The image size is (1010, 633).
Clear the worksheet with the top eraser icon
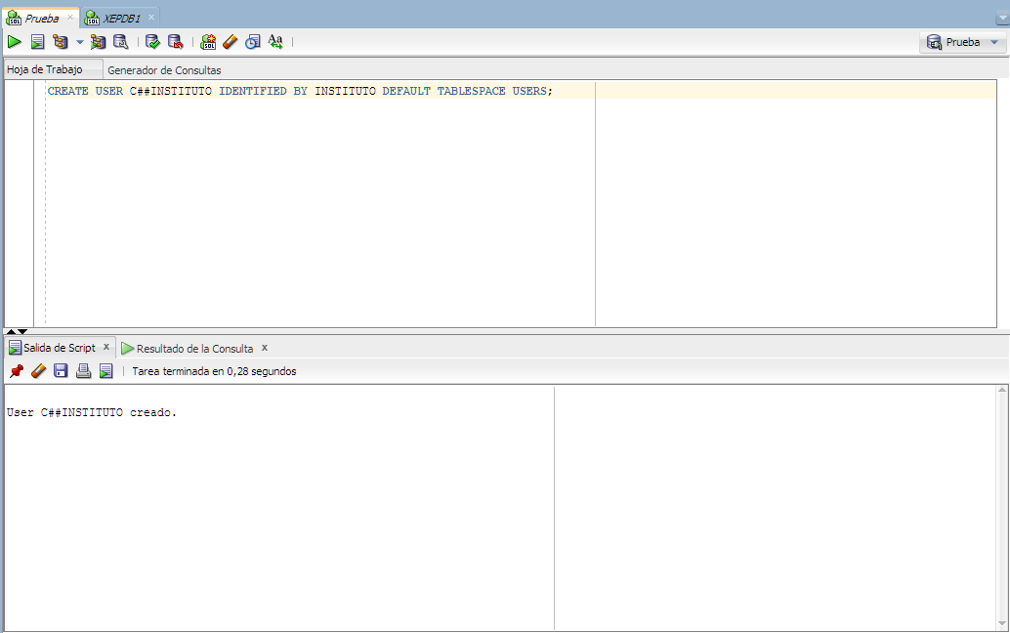pyautogui.click(x=231, y=42)
